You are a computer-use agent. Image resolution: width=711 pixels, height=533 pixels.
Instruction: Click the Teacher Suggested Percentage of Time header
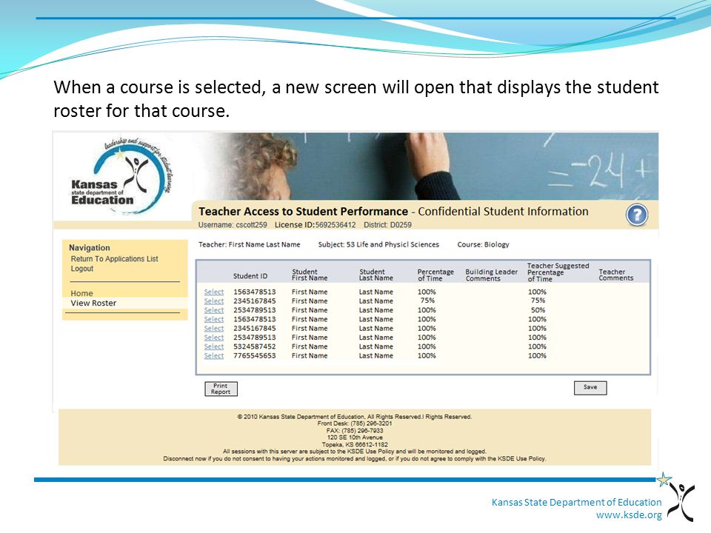[558, 272]
